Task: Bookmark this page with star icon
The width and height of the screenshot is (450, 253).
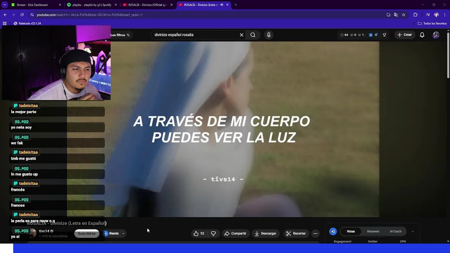Action: click(x=404, y=15)
